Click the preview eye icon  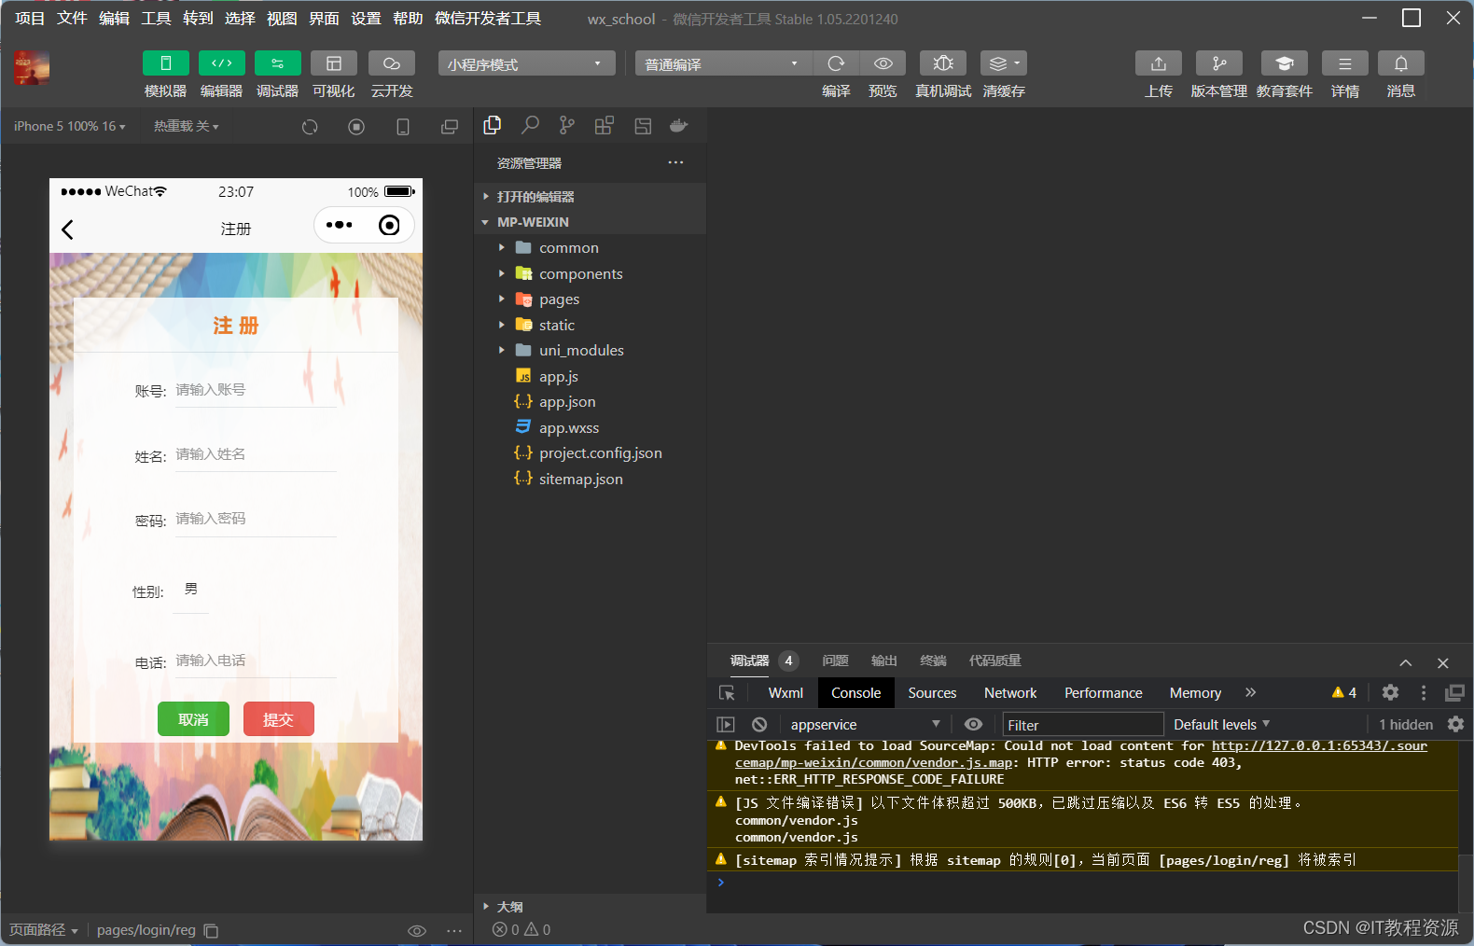tap(883, 63)
